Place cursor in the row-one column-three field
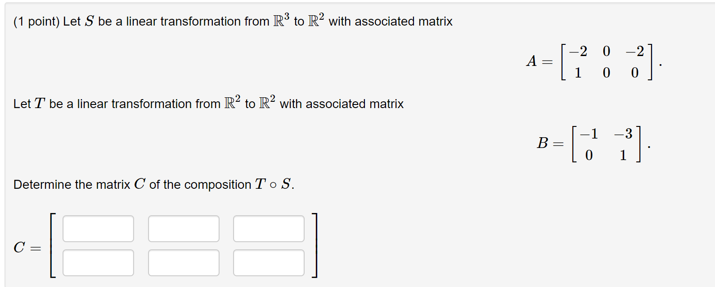The width and height of the screenshot is (715, 287). click(x=268, y=229)
